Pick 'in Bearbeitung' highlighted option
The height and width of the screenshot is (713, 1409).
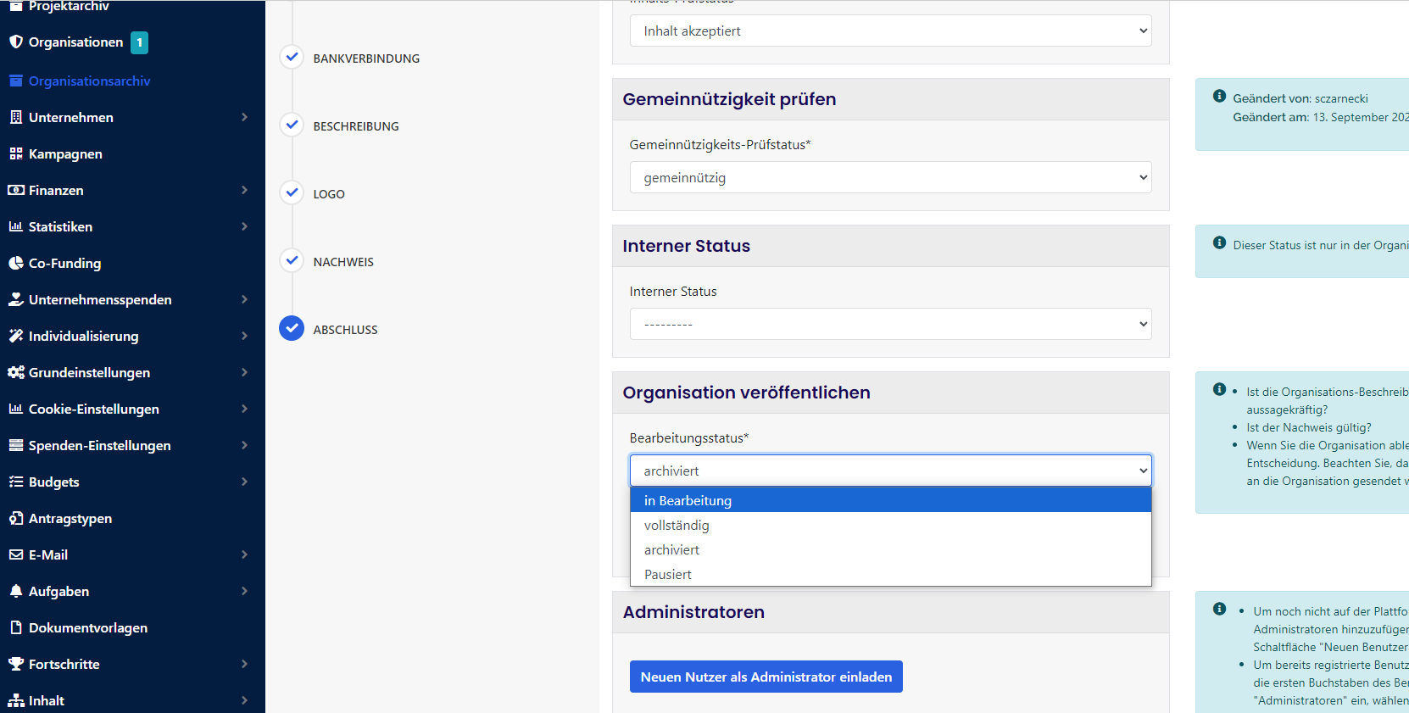688,501
